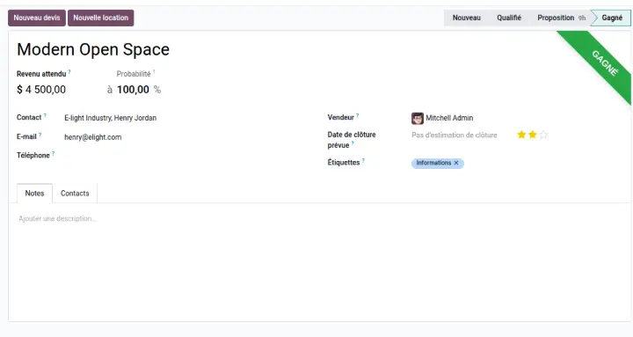633x337 pixels.
Task: Show help tooltip next to Vendeur label
Action: click(357, 115)
